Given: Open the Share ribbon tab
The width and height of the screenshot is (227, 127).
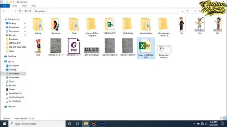Looking at the screenshot, I should click(24, 6).
